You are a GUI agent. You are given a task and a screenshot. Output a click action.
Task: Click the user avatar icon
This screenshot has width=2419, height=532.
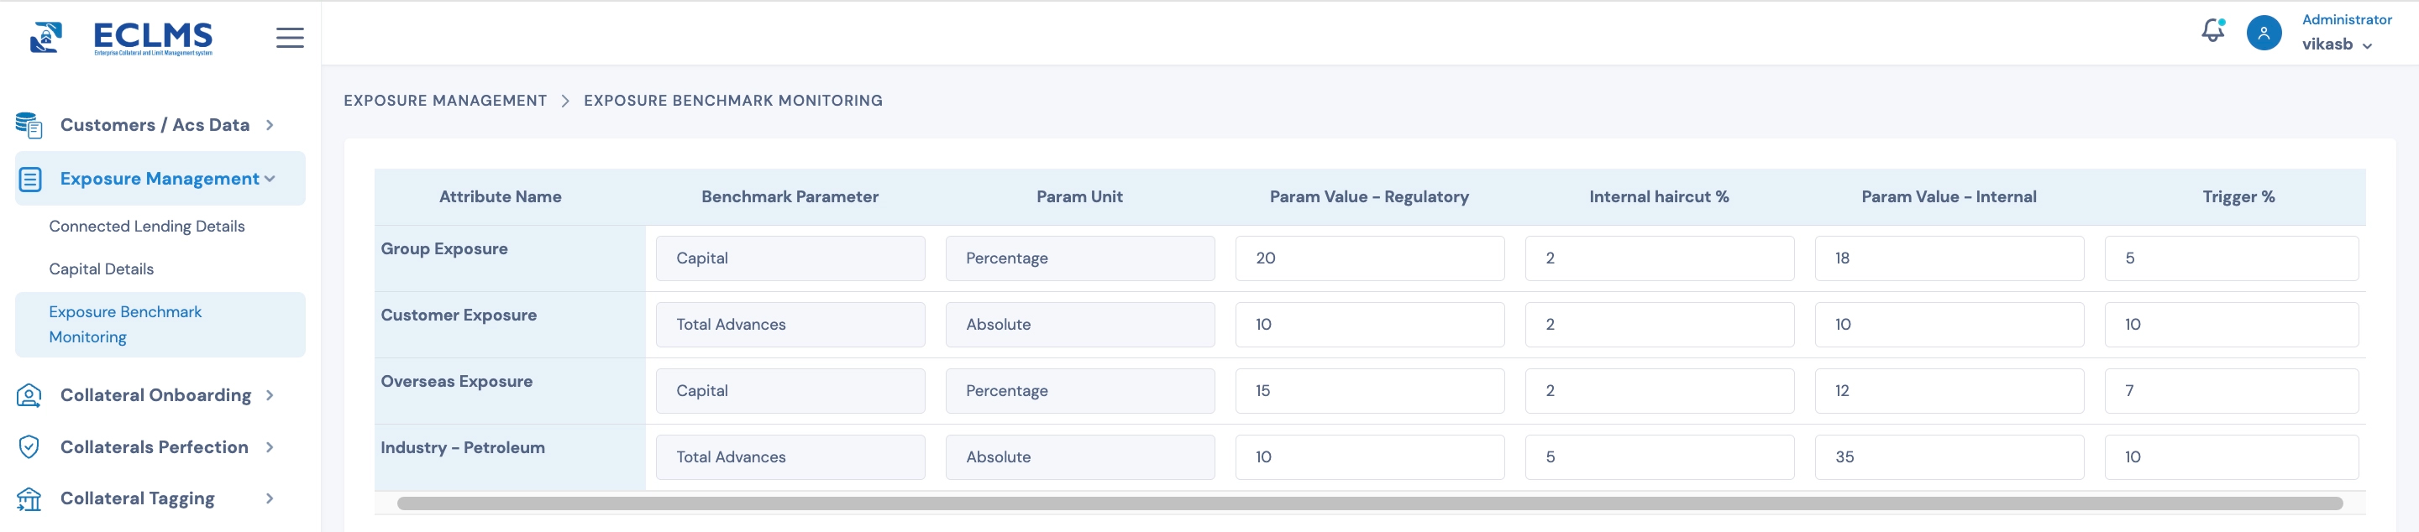tap(2263, 33)
